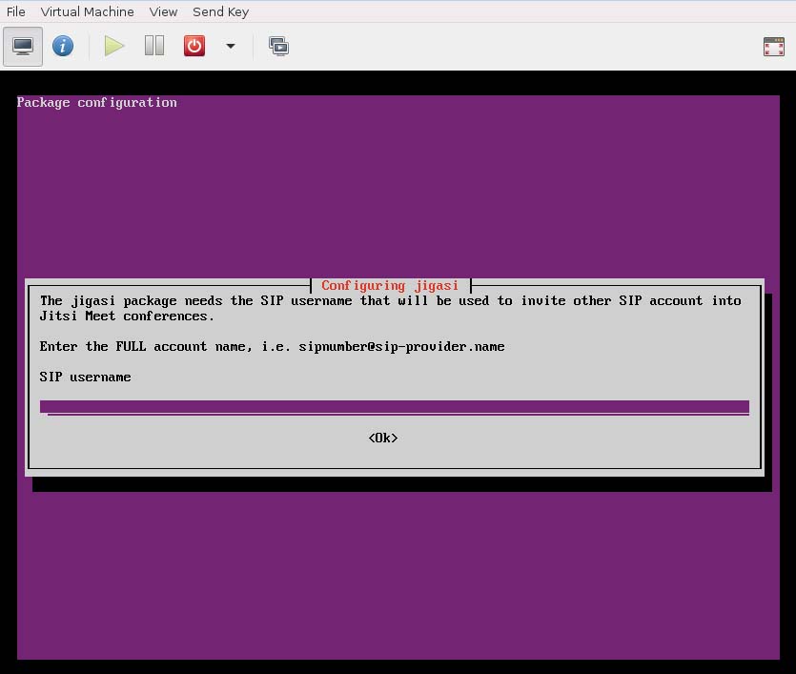The width and height of the screenshot is (796, 674).
Task: Focus the SIP username entry field
Action: coord(394,407)
